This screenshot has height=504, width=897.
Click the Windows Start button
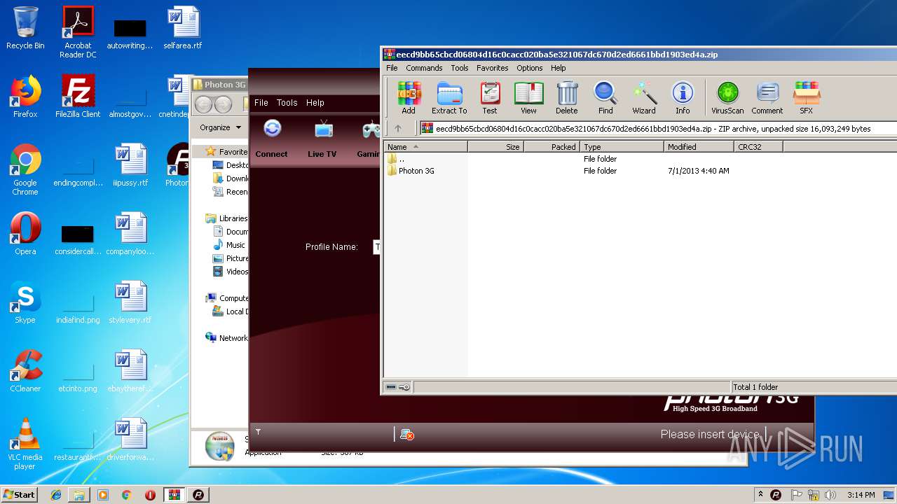pyautogui.click(x=20, y=494)
